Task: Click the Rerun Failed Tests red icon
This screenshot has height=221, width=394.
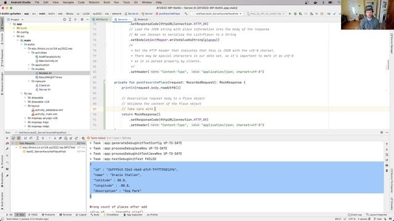Action: tap(7, 143)
